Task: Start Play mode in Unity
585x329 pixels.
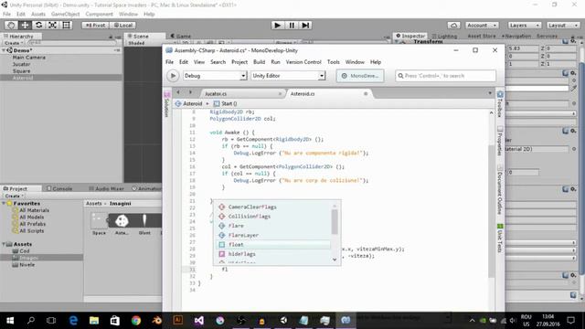Action: pyautogui.click(x=277, y=25)
